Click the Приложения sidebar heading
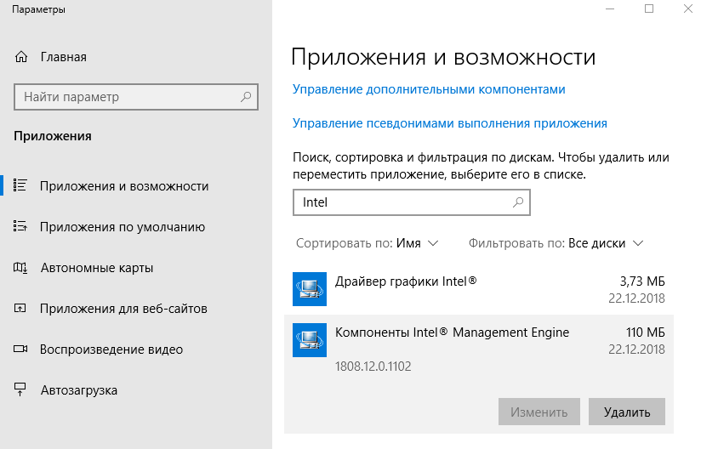 [x=53, y=136]
